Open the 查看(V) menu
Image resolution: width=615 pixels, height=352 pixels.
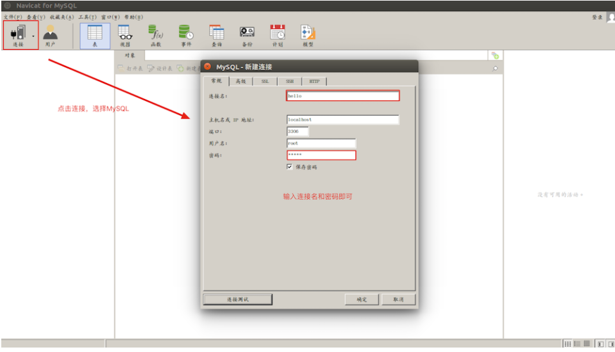(36, 17)
